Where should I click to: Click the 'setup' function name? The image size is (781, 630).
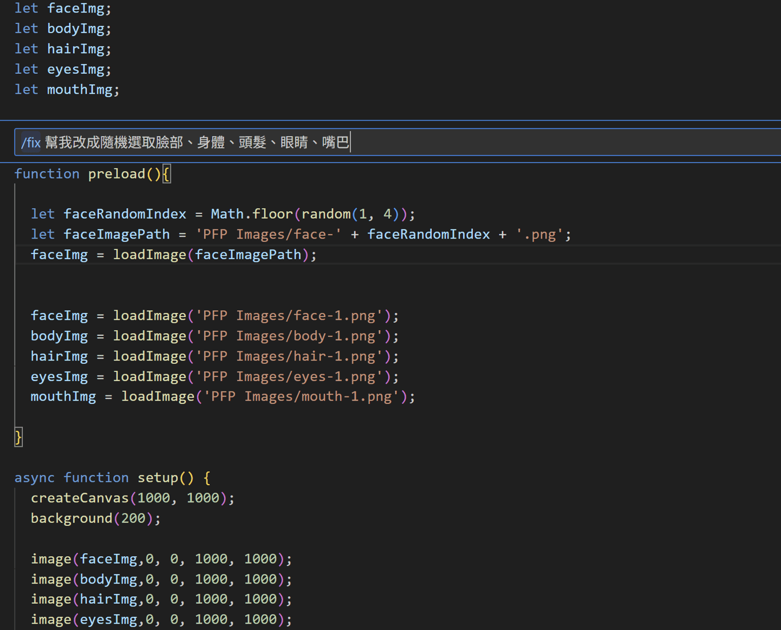tap(158, 478)
